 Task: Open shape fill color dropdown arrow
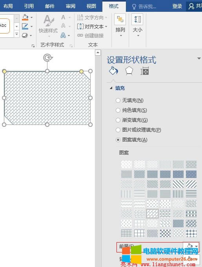(31, 17)
